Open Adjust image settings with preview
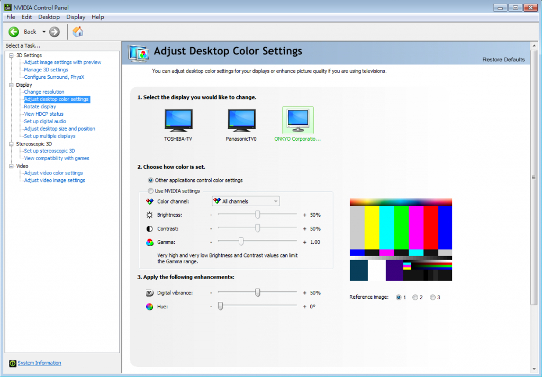542x377 pixels. pos(62,62)
